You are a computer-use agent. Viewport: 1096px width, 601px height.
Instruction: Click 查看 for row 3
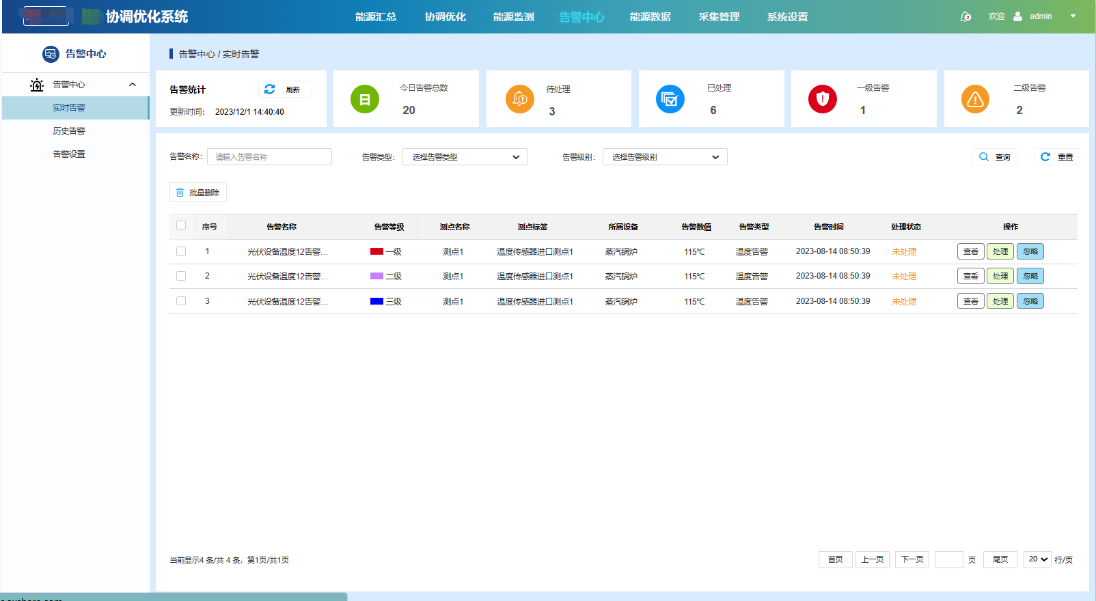click(x=971, y=301)
